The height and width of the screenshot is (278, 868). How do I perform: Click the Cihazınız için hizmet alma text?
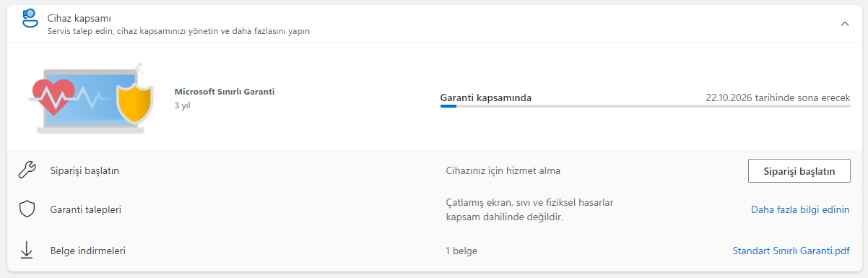(503, 171)
